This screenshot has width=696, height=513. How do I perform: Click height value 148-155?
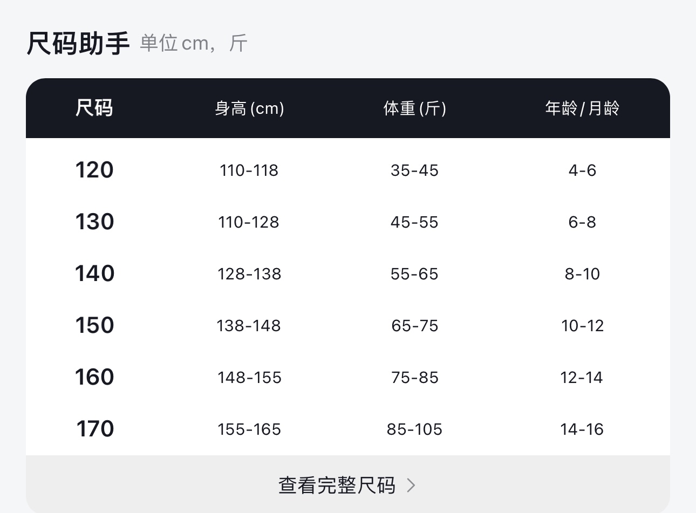(x=249, y=378)
